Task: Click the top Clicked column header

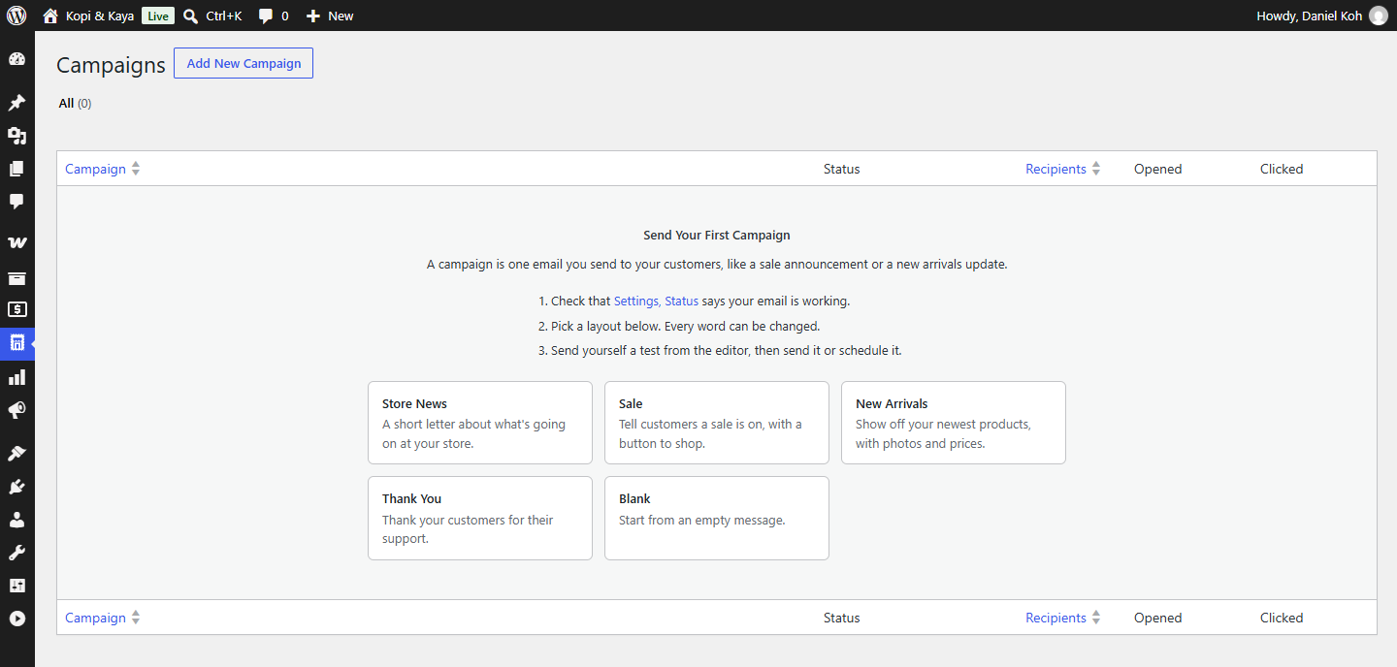Action: point(1282,169)
